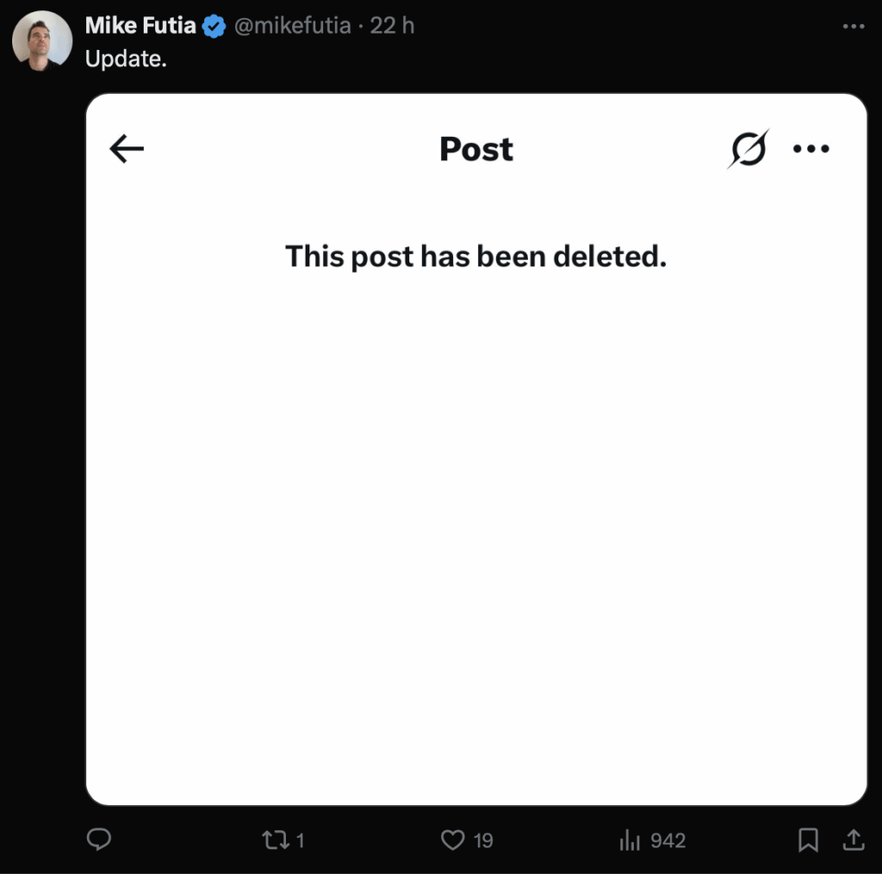Click the Grok slashed-circle icon
The width and height of the screenshot is (882, 874).
coord(748,148)
